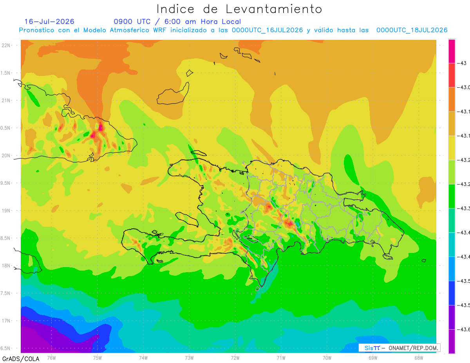Pick the red swatch in the color scale
470x363 pixels.
coord(452,75)
